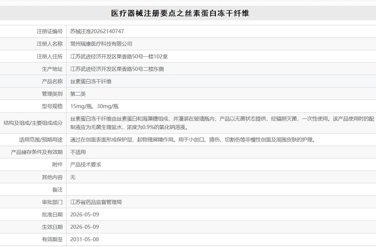This screenshot has height=247, width=376.
Task: Click the 注册人住所 label
Action: coord(49,56)
